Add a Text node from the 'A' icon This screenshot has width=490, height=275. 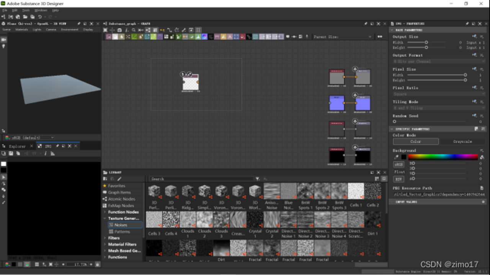[230, 37]
